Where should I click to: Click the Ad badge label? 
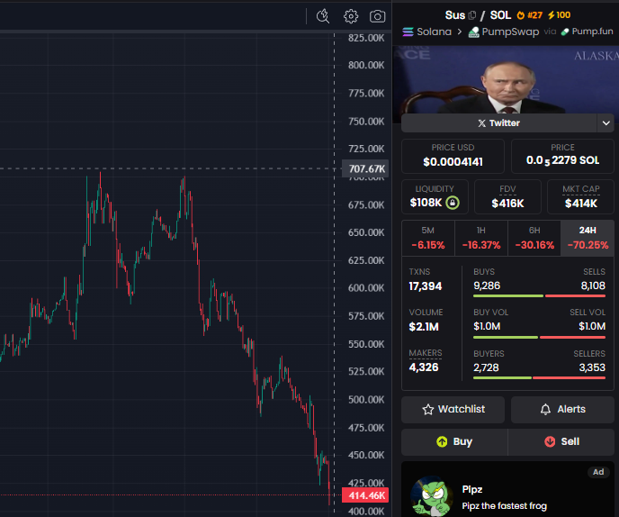point(598,472)
